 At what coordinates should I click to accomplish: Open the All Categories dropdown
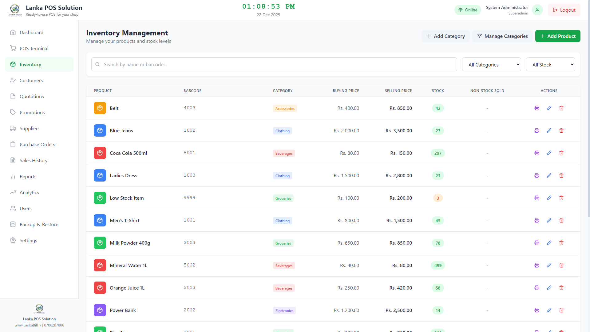491,64
